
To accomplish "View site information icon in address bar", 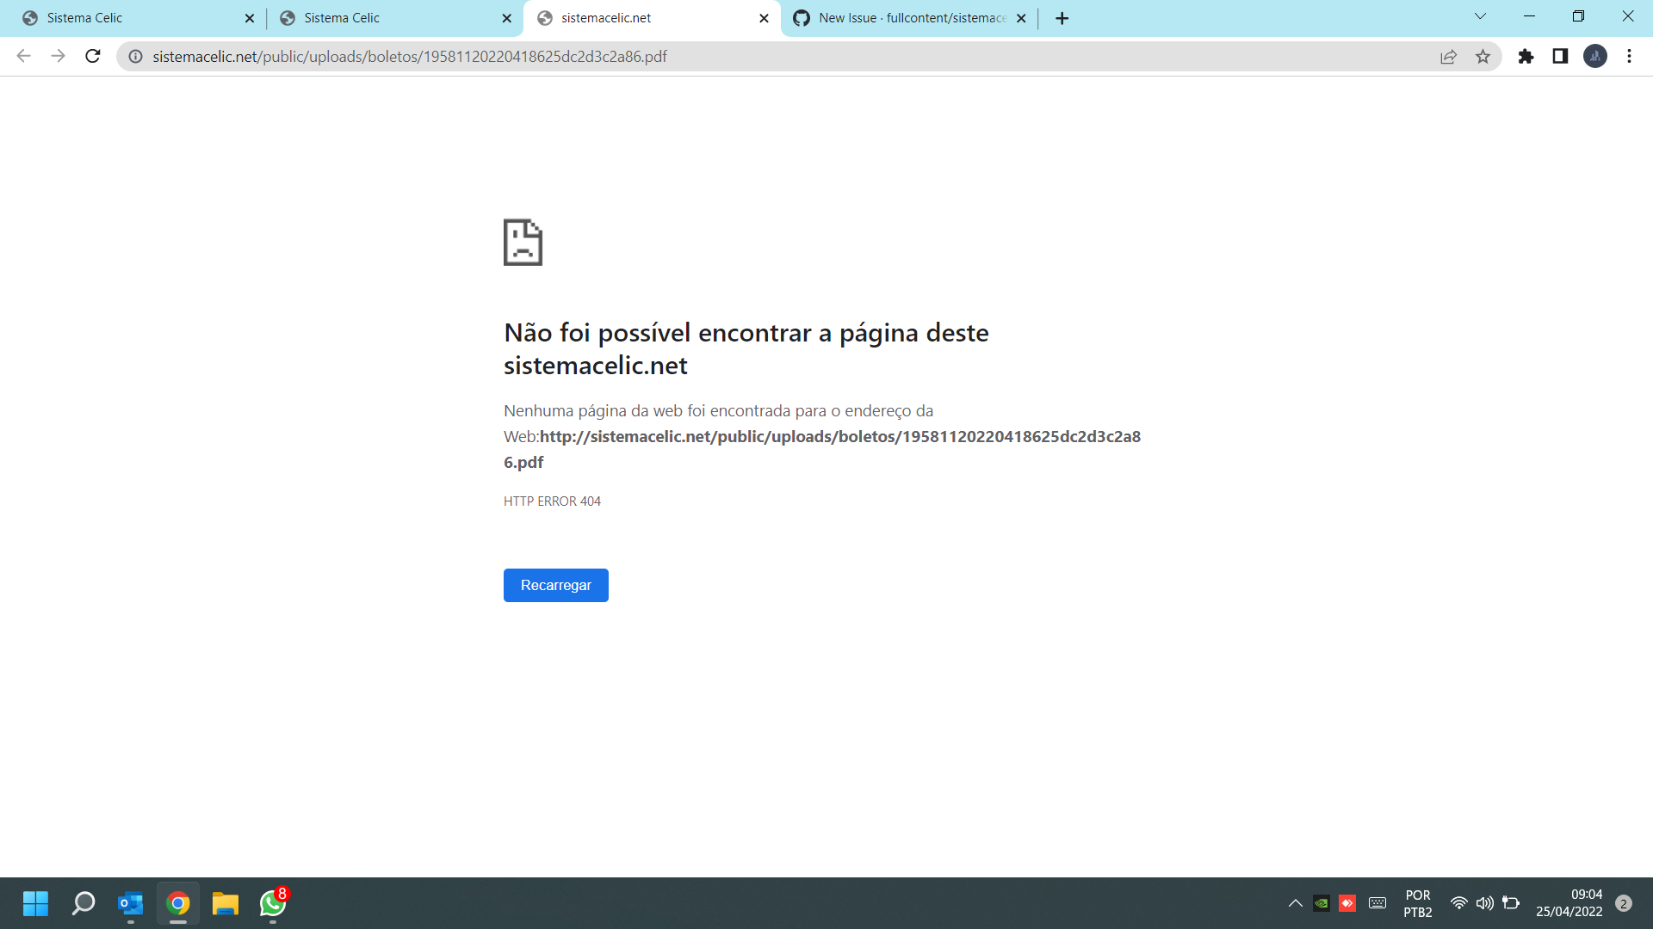I will coord(135,56).
